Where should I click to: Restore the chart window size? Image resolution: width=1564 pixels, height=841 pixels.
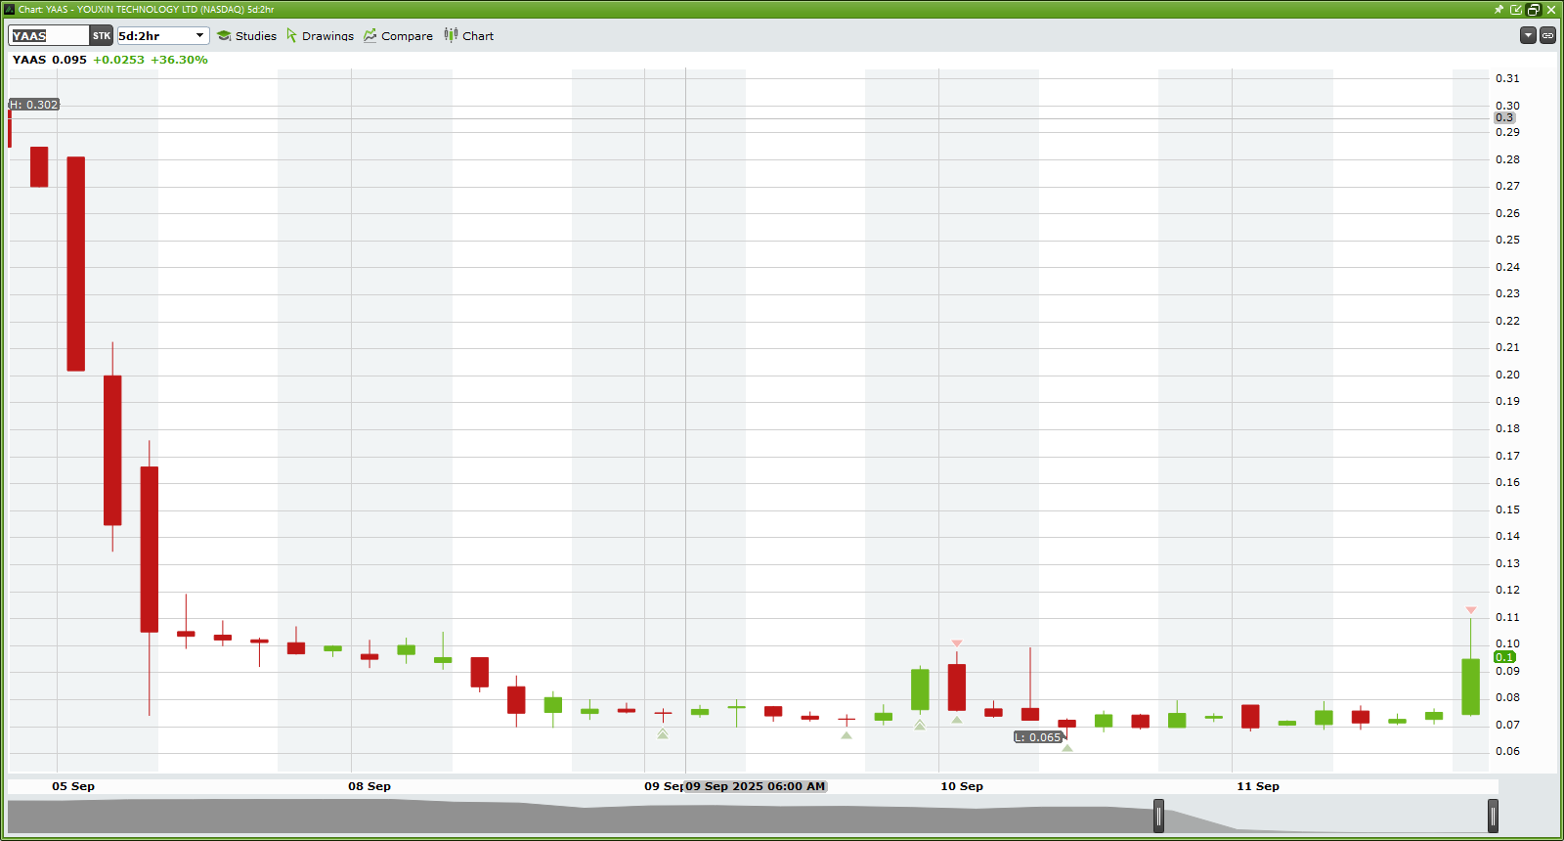(1534, 10)
